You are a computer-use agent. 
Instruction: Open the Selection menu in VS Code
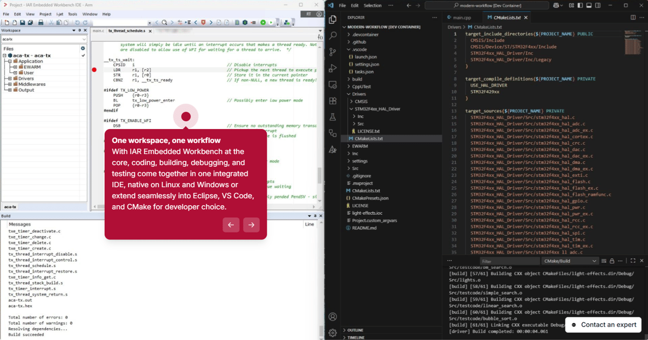coord(373,5)
